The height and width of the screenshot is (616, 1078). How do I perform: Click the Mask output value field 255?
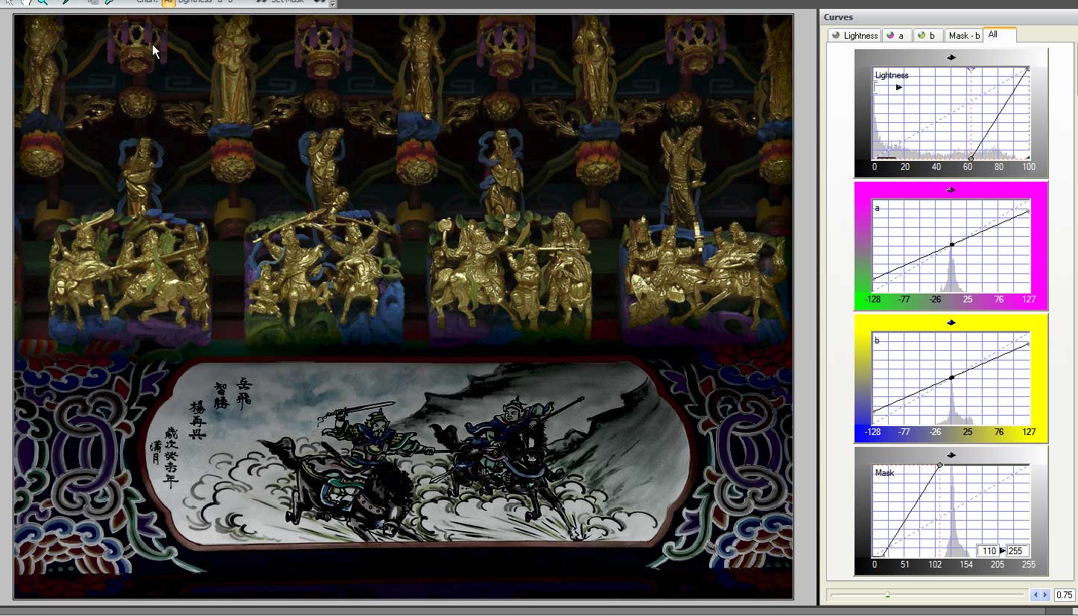(x=1017, y=551)
